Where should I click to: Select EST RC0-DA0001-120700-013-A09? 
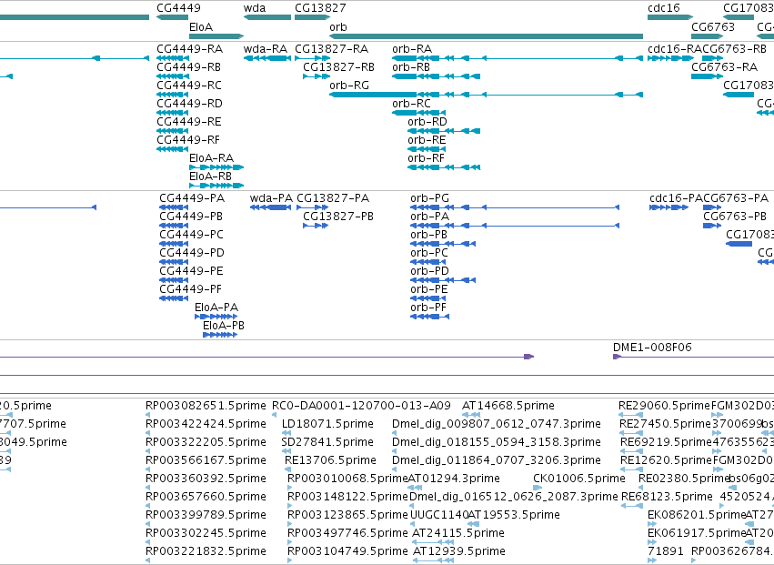[361, 406]
